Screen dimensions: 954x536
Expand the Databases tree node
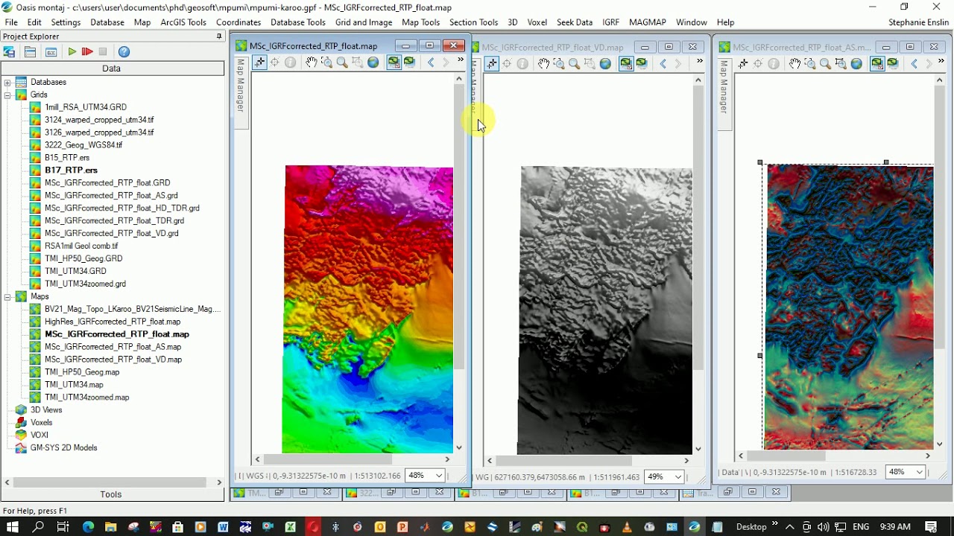click(7, 82)
